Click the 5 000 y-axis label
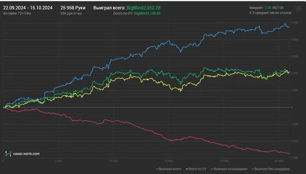Image resolution: width=306 pixels, height=174 pixels. point(295,23)
